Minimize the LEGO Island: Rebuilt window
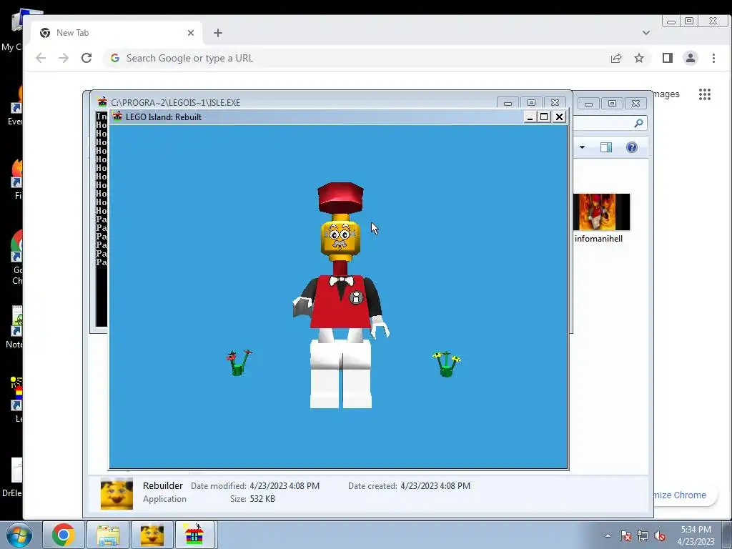 pos(530,117)
